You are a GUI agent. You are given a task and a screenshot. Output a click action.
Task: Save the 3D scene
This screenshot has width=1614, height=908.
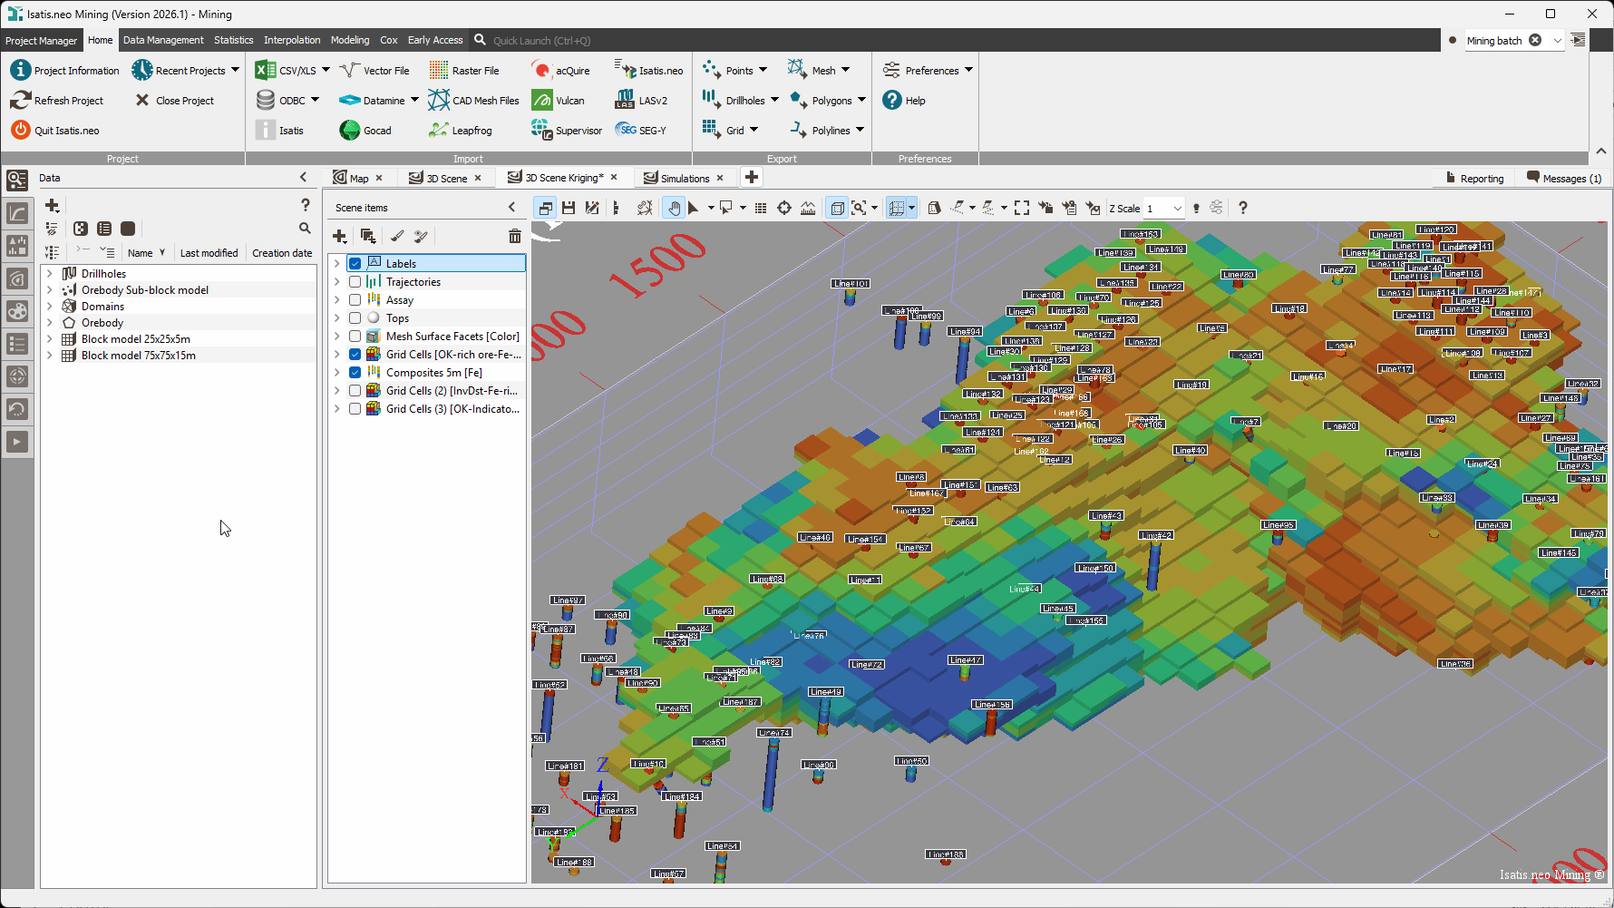point(569,208)
